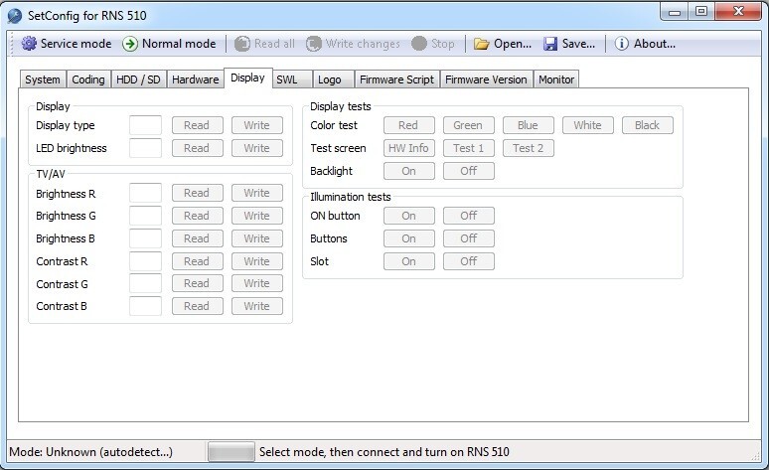Click the Write changes toolbar icon
Screen dimensions: 769x470
point(314,44)
